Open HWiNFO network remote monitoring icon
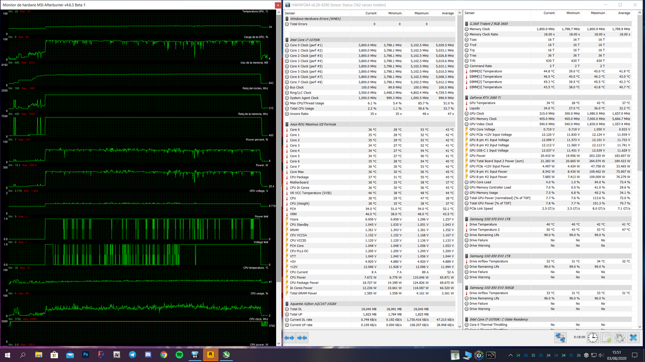Image resolution: width=645 pixels, height=362 pixels. (560, 338)
